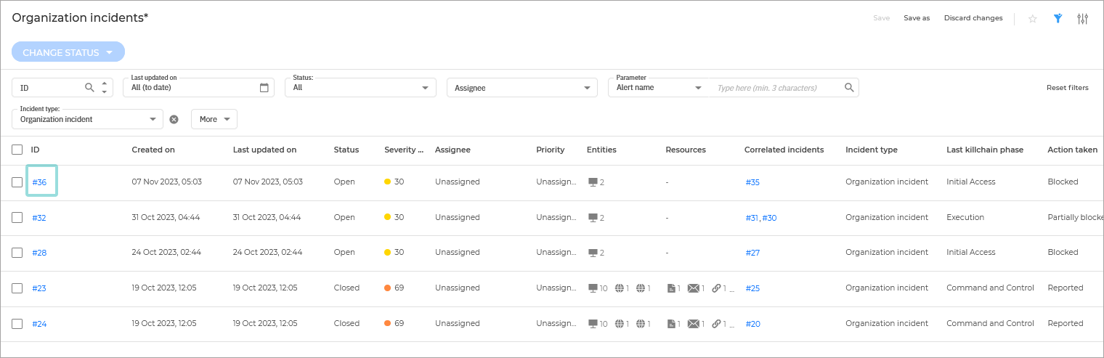Open incident #32 link
Viewport: 1104px width, 358px height.
[x=39, y=218]
